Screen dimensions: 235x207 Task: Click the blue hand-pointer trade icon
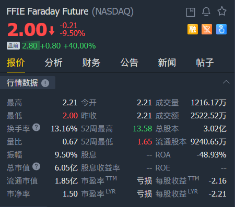tap(221, 29)
